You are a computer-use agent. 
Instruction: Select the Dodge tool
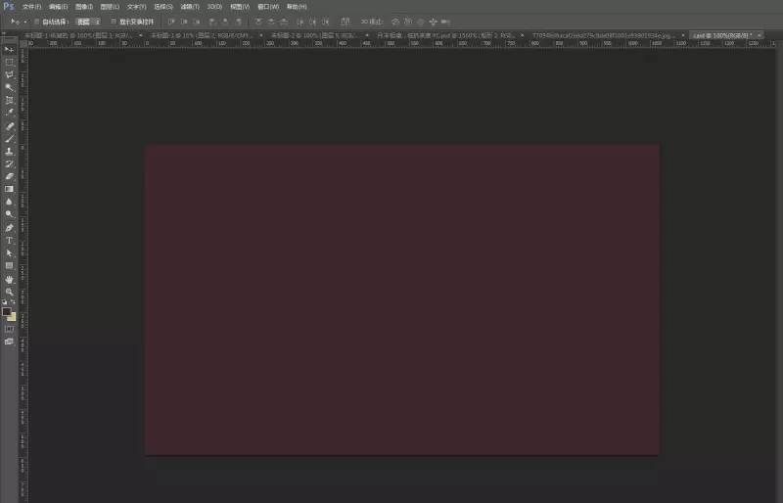(x=9, y=213)
